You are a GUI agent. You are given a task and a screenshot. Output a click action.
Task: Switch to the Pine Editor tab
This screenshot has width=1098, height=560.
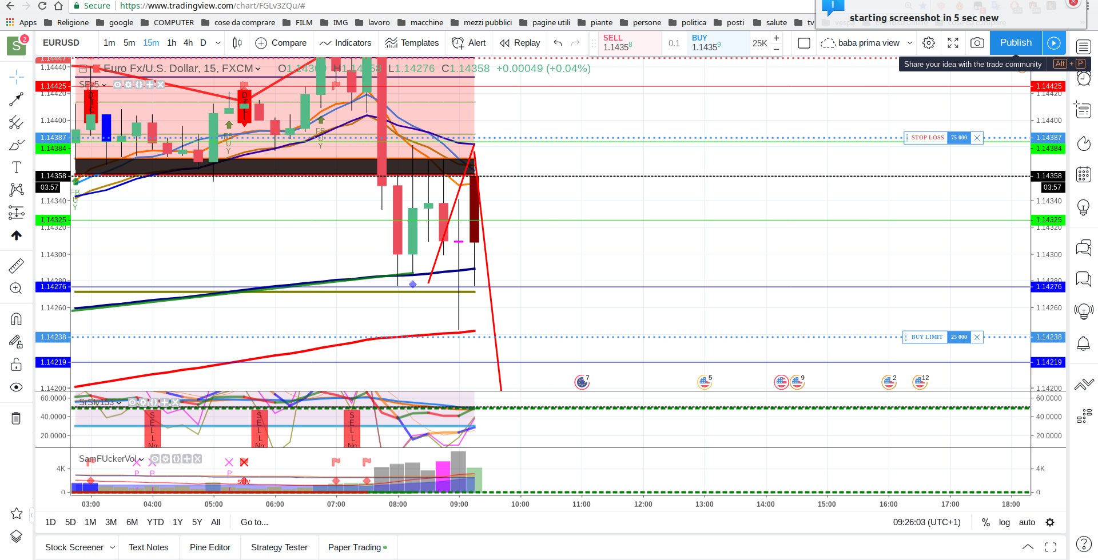coord(210,547)
